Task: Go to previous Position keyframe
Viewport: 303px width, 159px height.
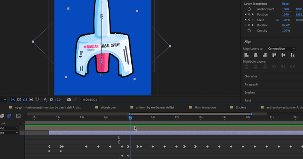Action: coord(246,14)
